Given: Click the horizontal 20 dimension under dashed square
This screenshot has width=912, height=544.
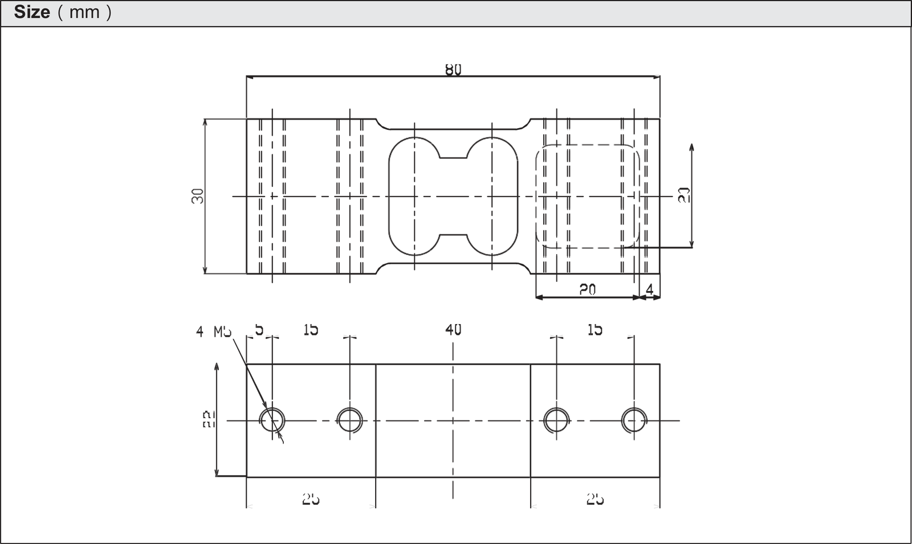Looking at the screenshot, I should [587, 289].
